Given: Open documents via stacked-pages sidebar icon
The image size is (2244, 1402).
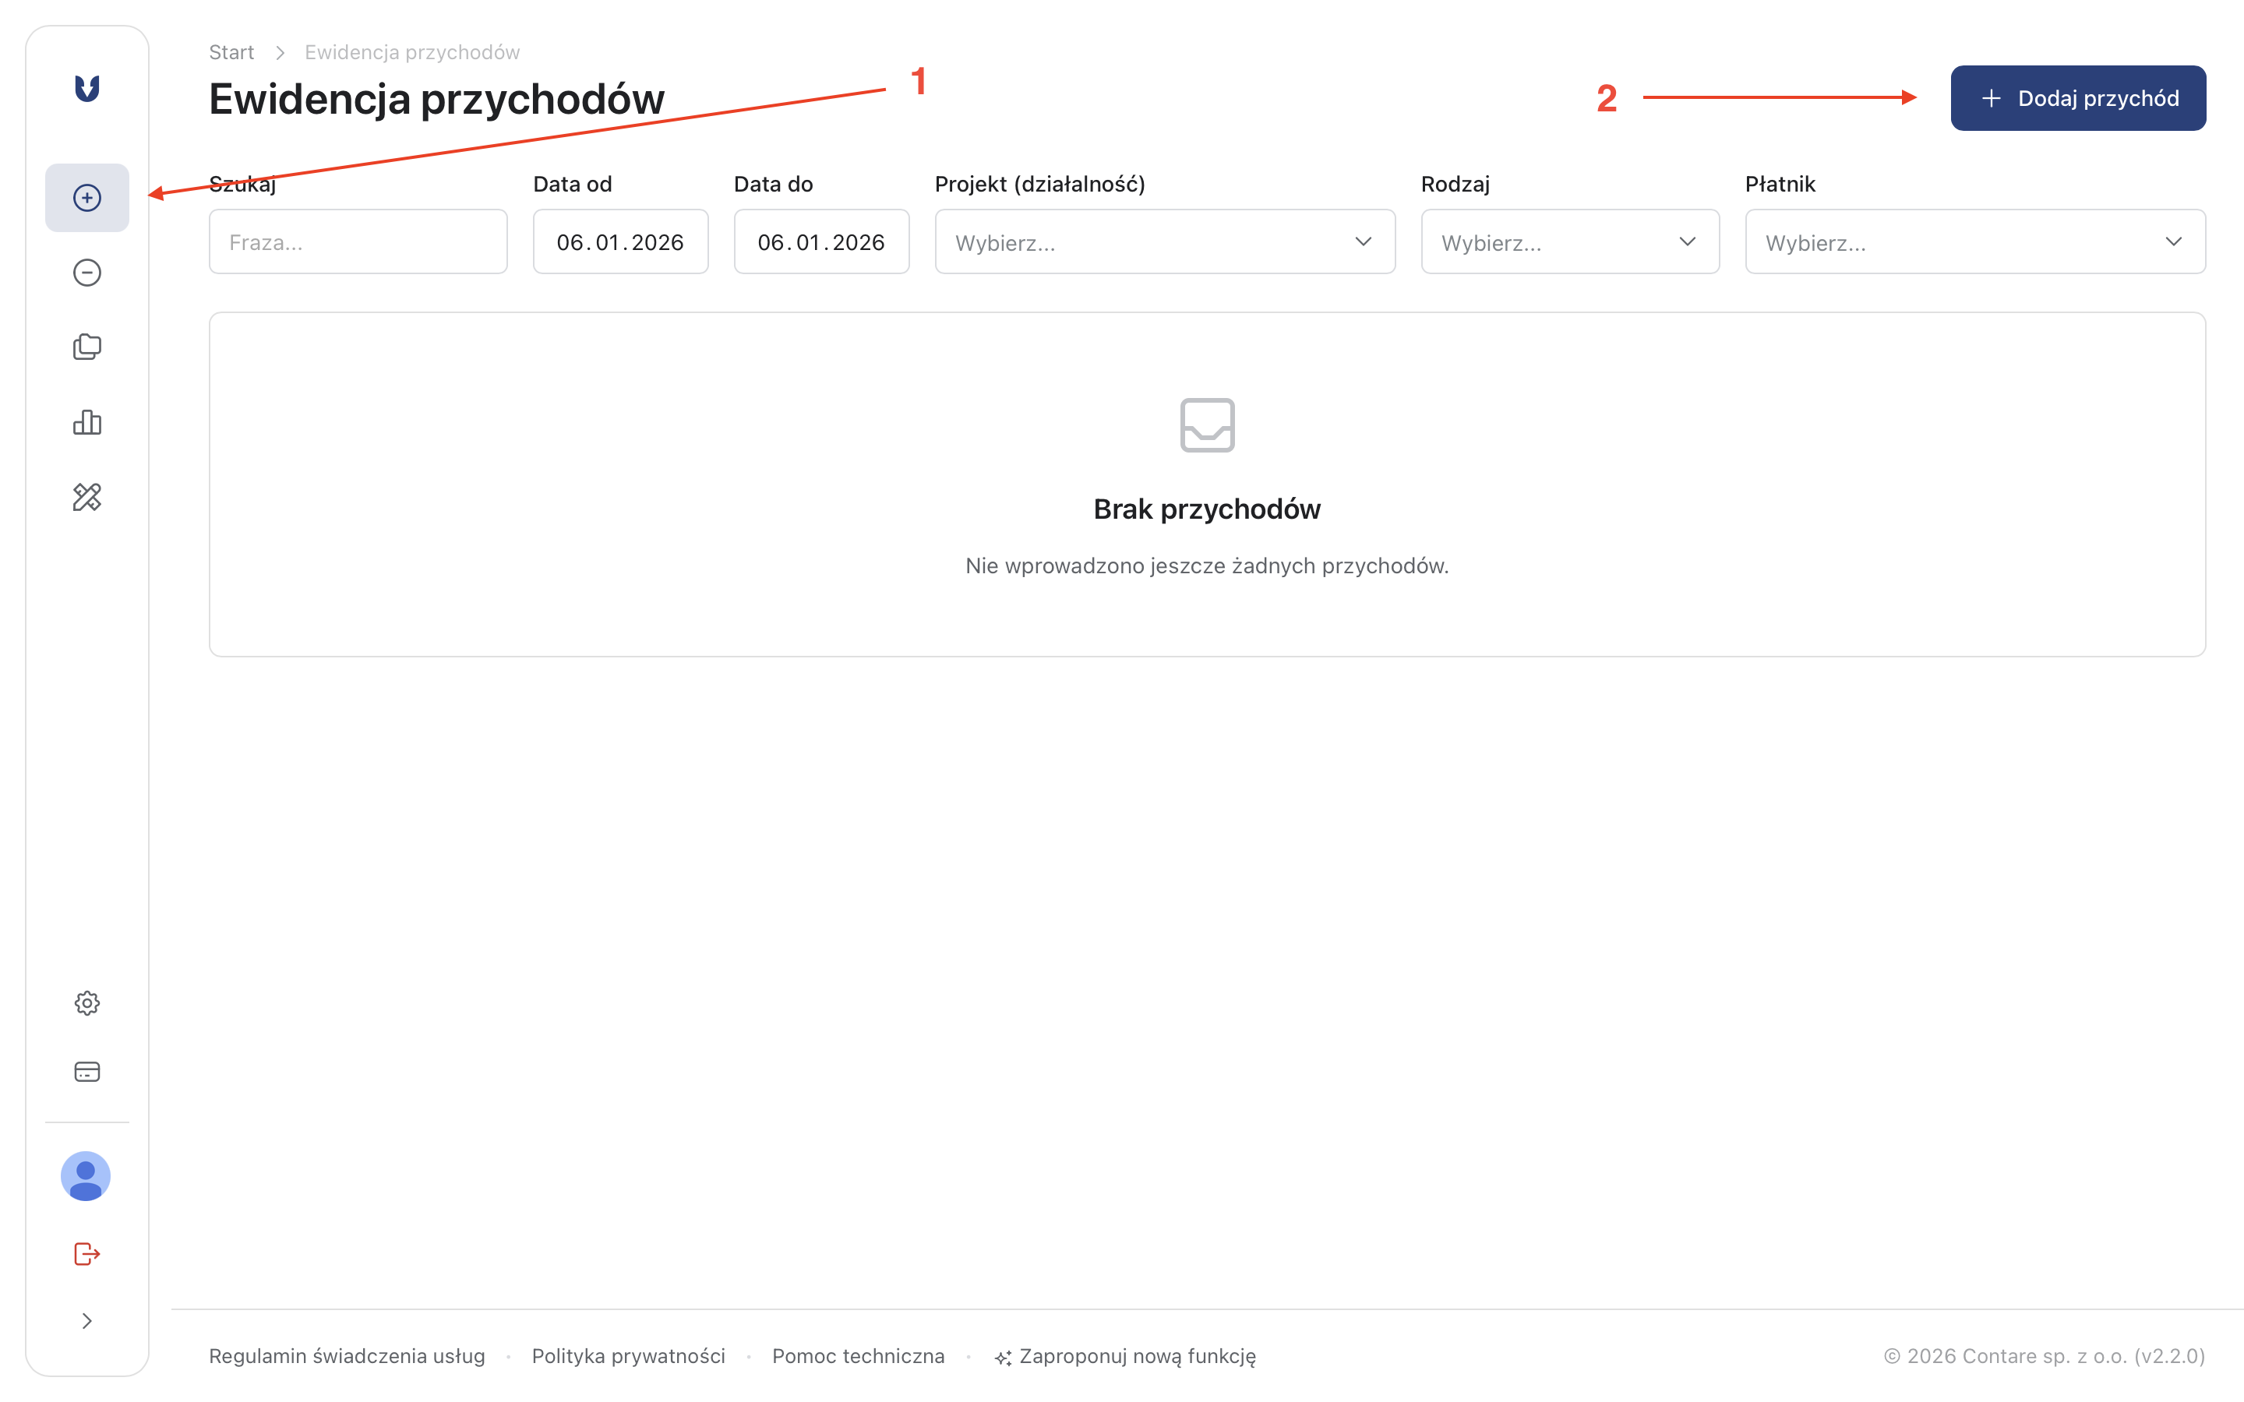Looking at the screenshot, I should tap(87, 347).
